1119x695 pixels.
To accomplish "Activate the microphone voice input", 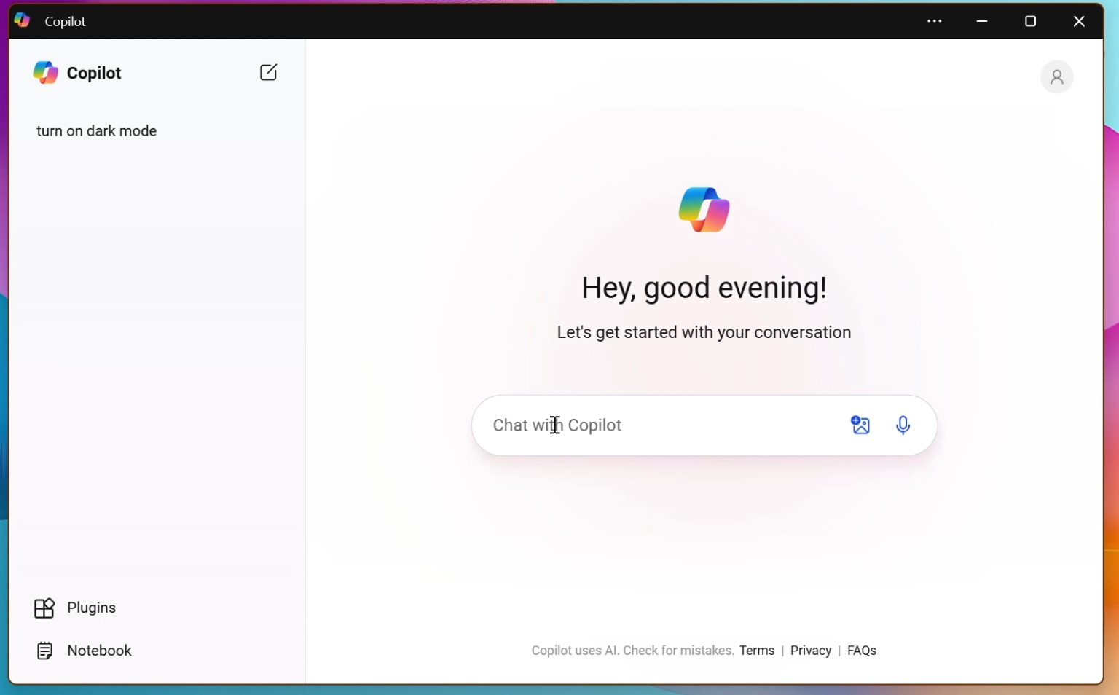I will pyautogui.click(x=903, y=425).
